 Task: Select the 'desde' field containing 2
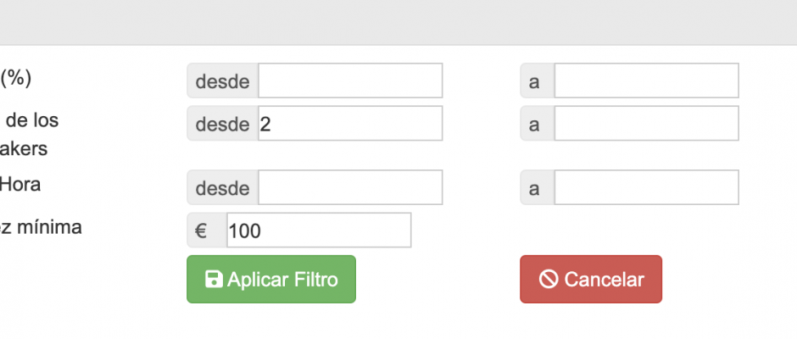[x=350, y=123]
